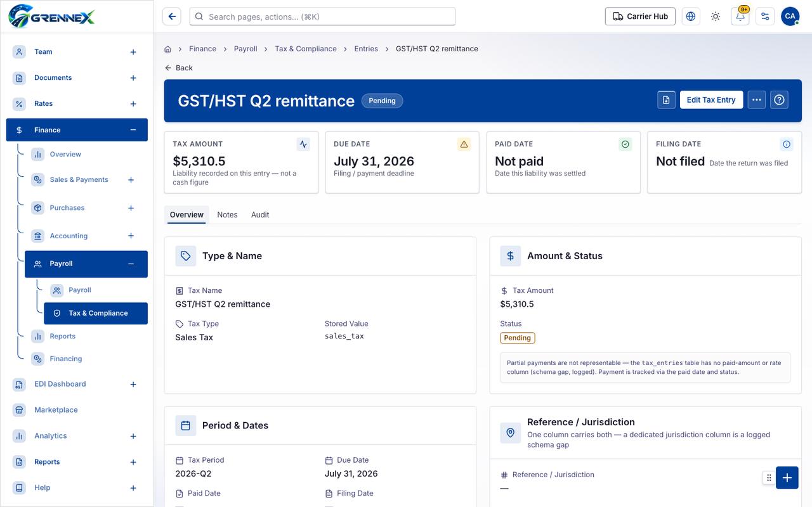Switch to the Audit tab

coord(260,215)
